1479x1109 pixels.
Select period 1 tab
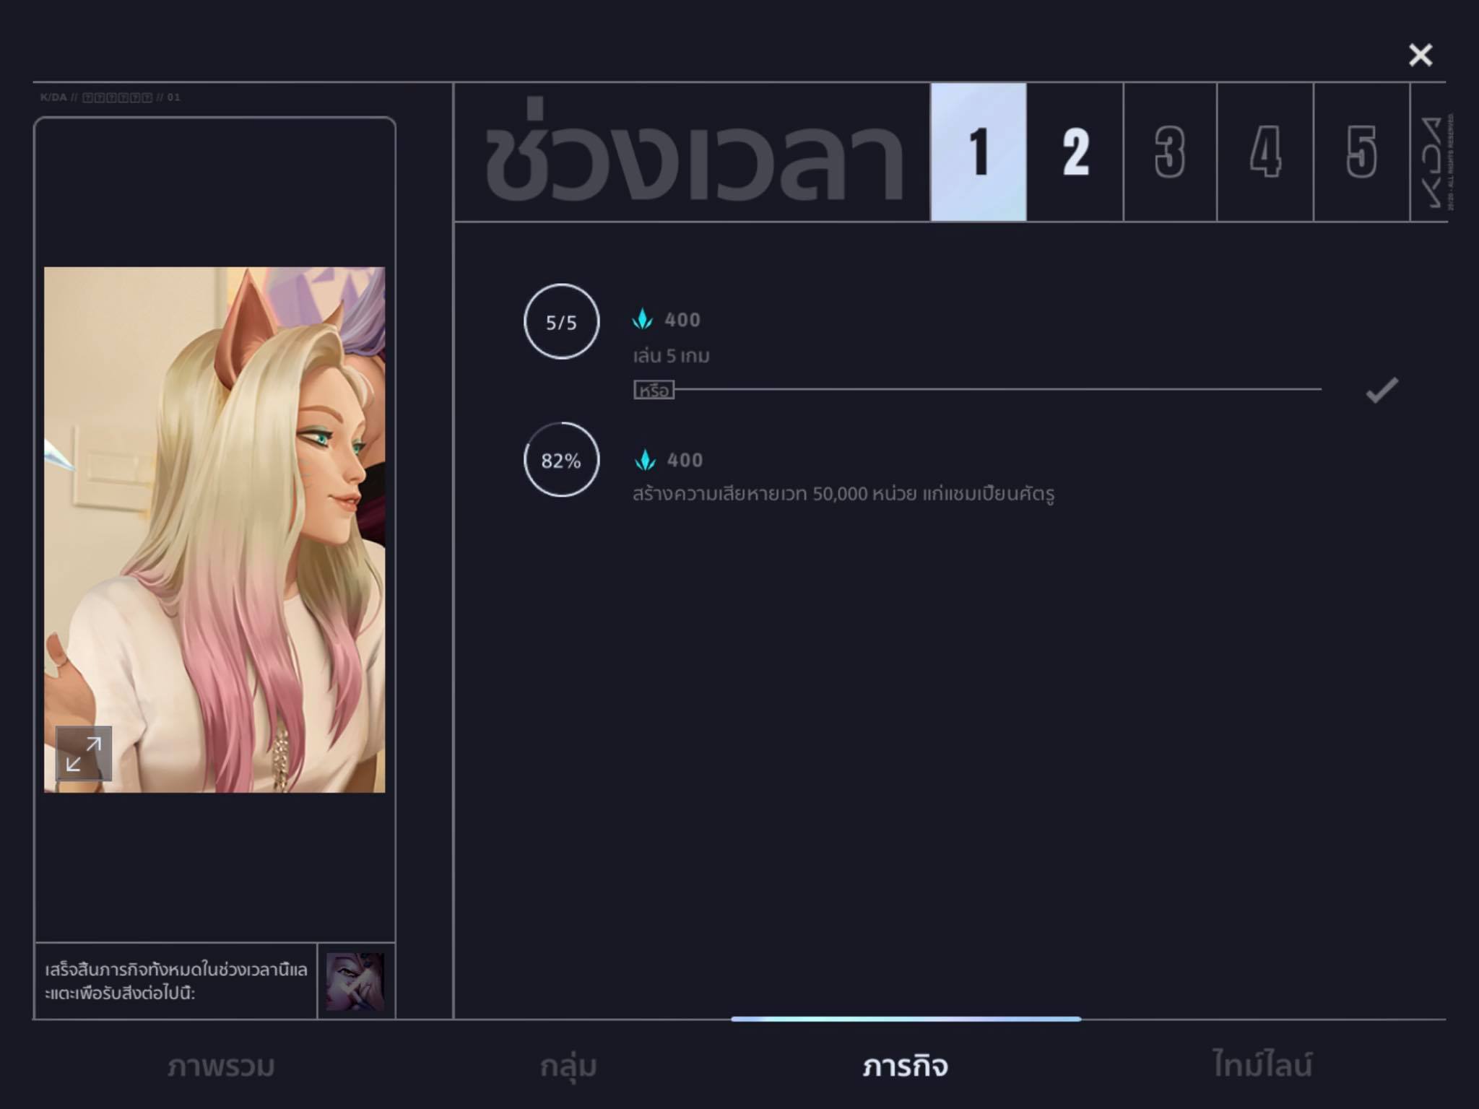pos(979,152)
